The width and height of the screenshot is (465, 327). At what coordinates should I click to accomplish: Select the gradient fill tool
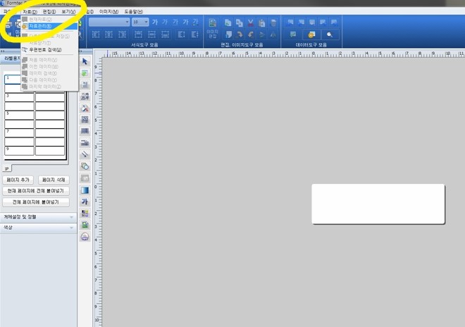tap(85, 190)
